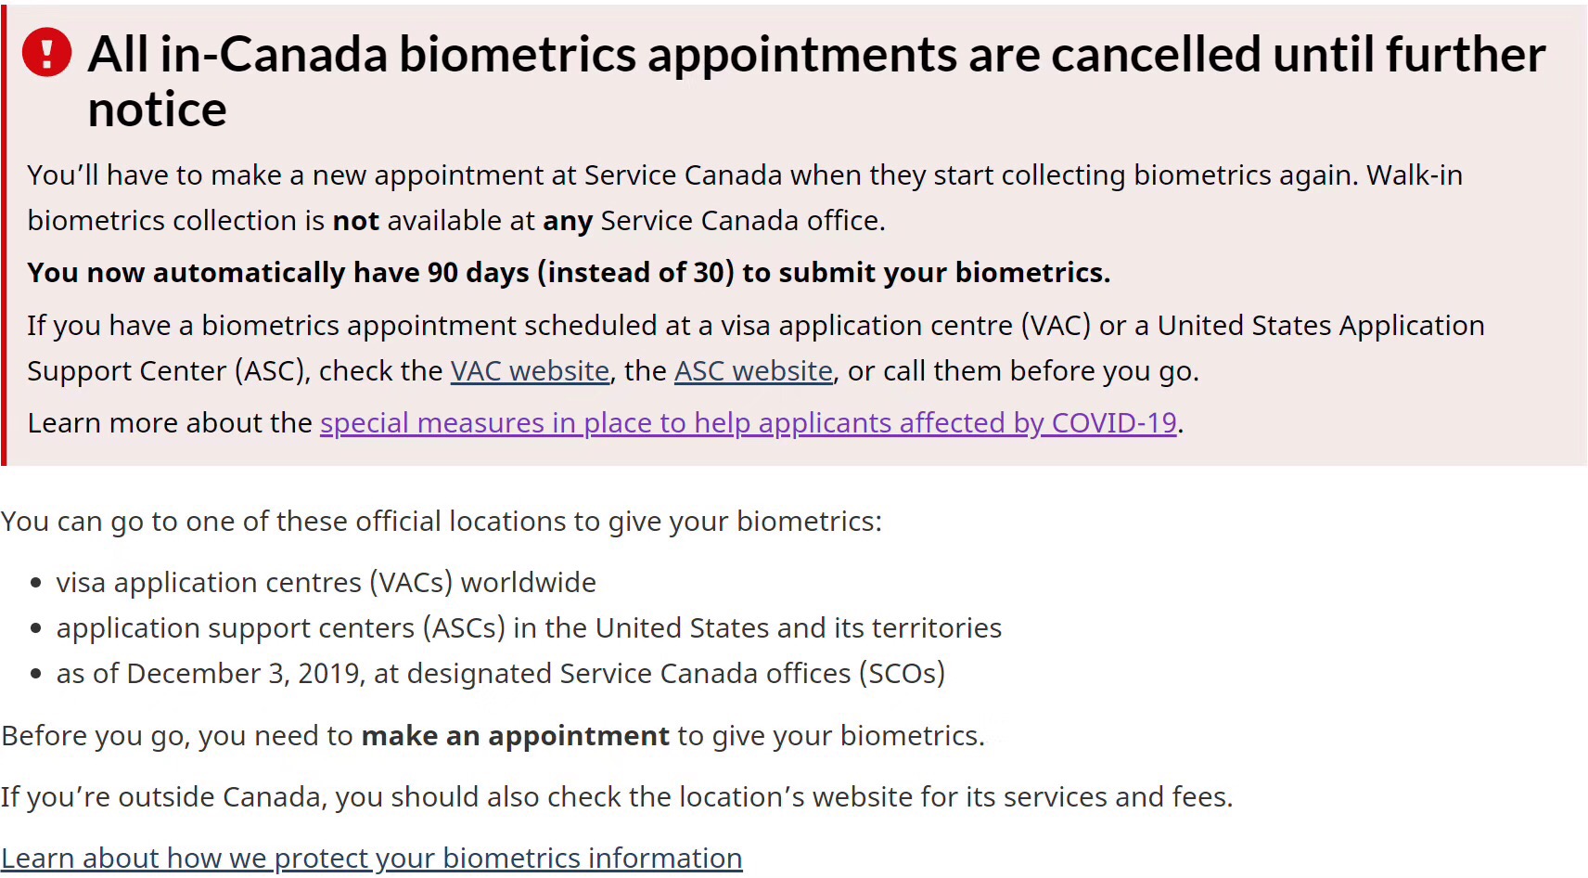Click the bullet dot beside ASCs item
The image size is (1588, 878).
tap(36, 628)
